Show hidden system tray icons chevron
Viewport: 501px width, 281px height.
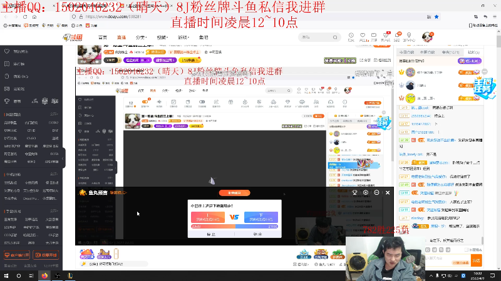click(x=431, y=275)
